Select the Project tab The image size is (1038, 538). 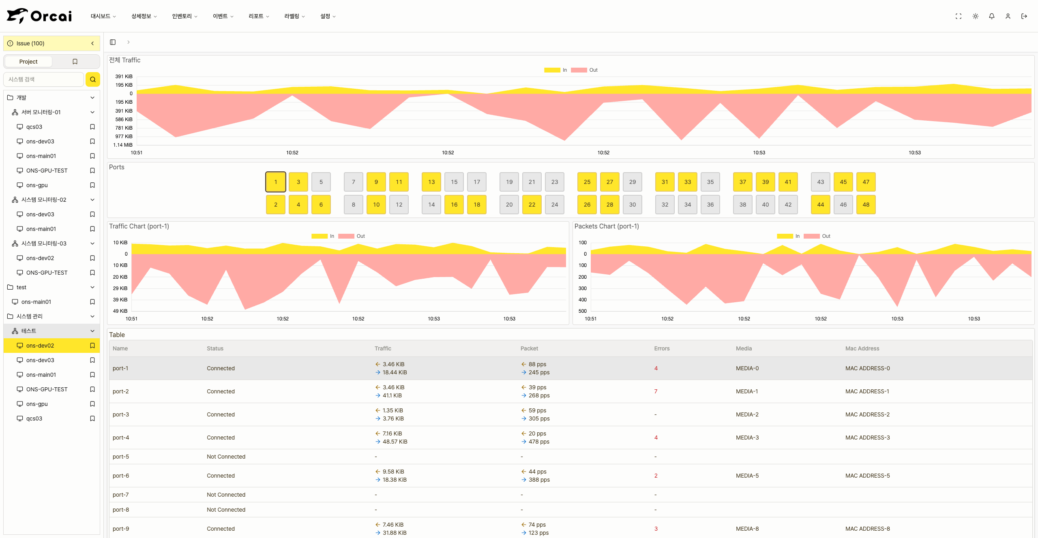tap(28, 62)
